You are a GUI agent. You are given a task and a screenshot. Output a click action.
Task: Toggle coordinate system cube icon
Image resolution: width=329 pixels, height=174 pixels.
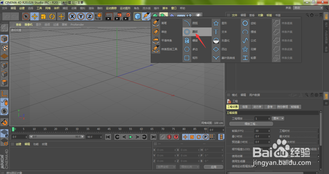pos(98,16)
